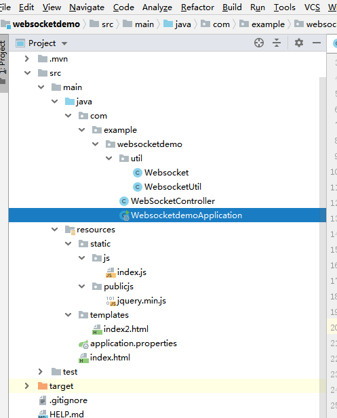337x418 pixels.
Task: Click the resources folder icon
Action: coord(70,230)
